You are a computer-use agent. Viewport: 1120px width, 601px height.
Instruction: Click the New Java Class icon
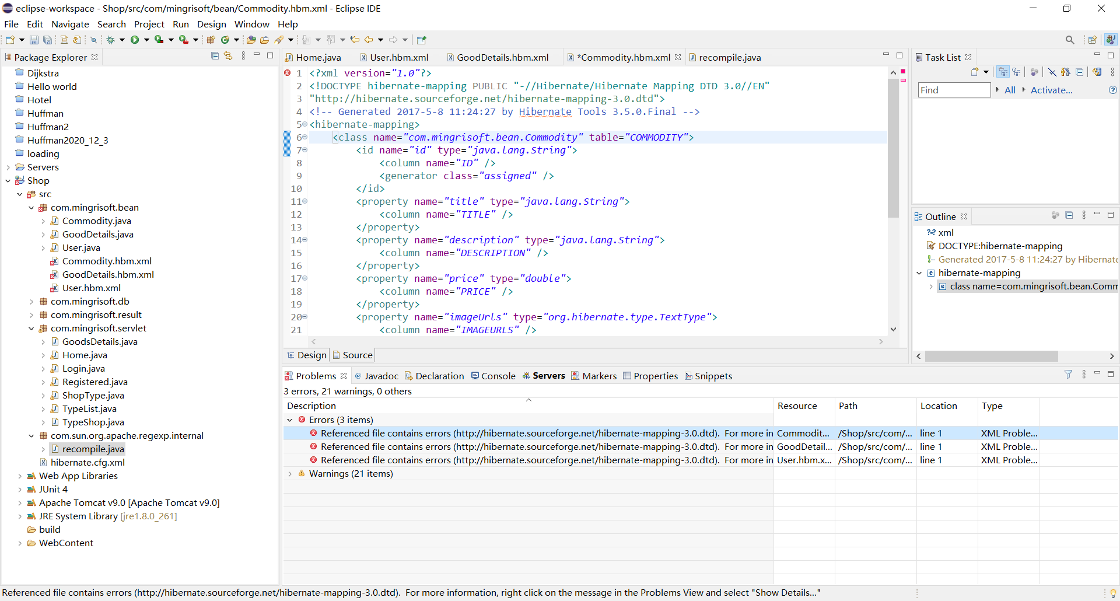[225, 40]
